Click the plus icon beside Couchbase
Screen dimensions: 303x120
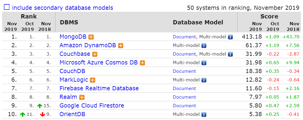95,54
